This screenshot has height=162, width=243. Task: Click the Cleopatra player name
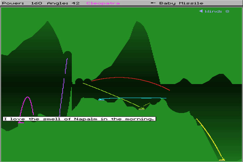103,3
